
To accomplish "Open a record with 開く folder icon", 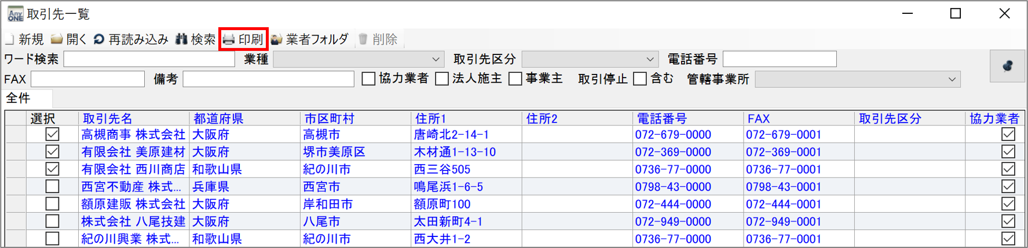I will coord(57,39).
